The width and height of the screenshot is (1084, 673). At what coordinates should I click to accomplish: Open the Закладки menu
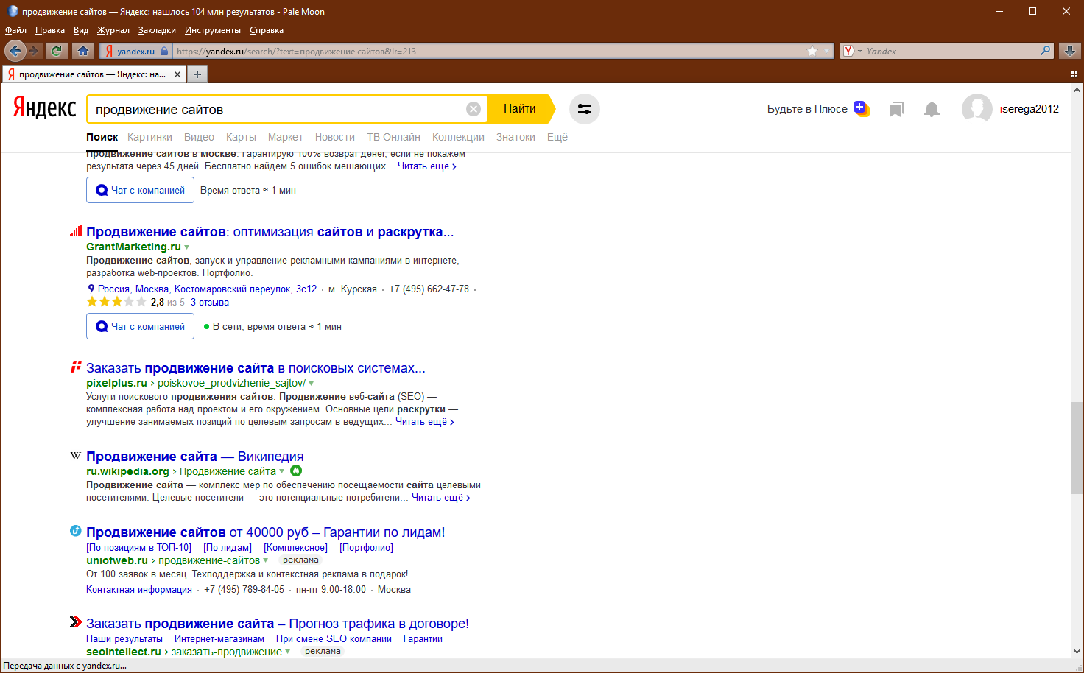[157, 30]
